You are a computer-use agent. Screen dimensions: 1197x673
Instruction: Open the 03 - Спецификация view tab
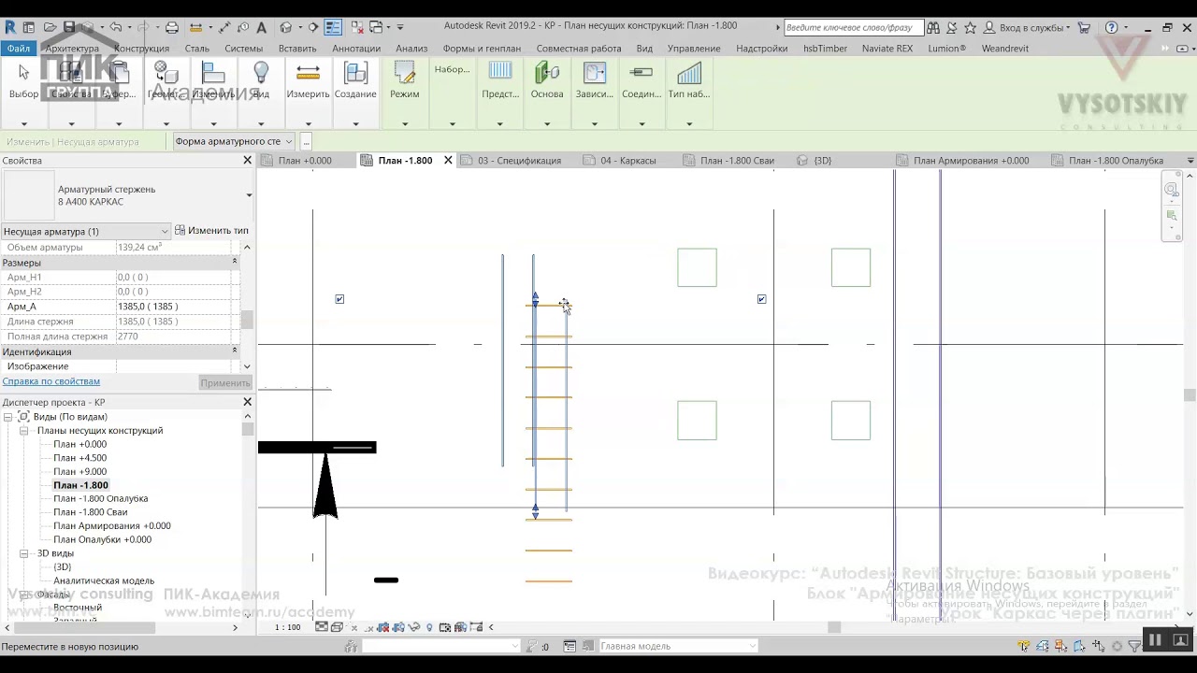pos(519,161)
